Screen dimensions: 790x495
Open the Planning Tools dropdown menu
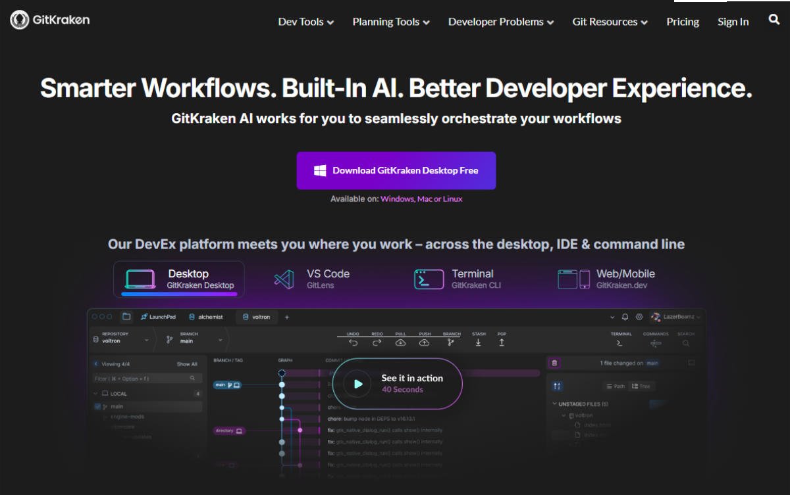coord(391,22)
